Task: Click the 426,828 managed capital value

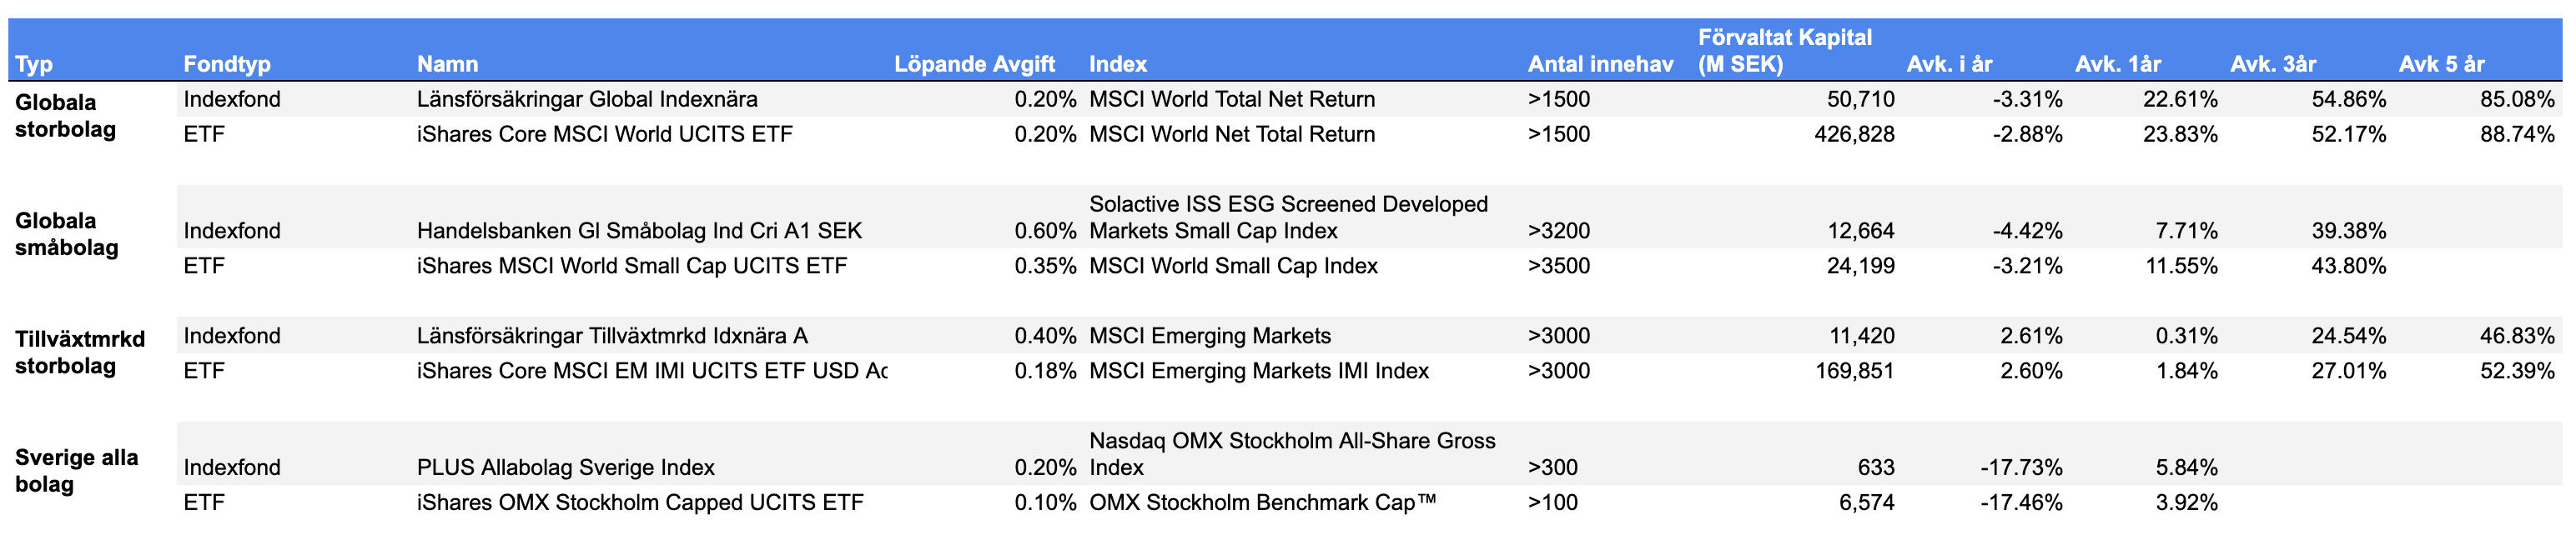Action: pyautogui.click(x=1854, y=133)
